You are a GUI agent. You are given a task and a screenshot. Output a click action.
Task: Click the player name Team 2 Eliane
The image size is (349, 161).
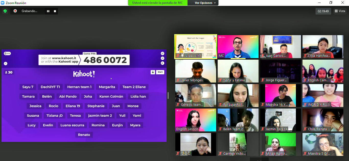click(x=134, y=87)
